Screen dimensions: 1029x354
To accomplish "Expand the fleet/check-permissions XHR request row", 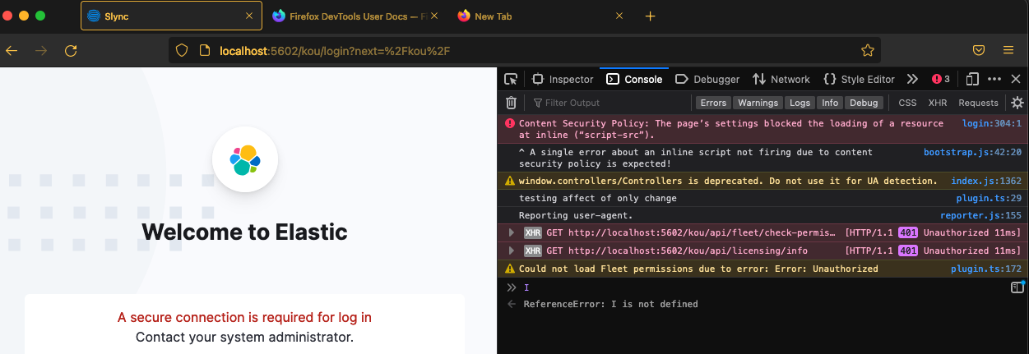I will point(512,232).
